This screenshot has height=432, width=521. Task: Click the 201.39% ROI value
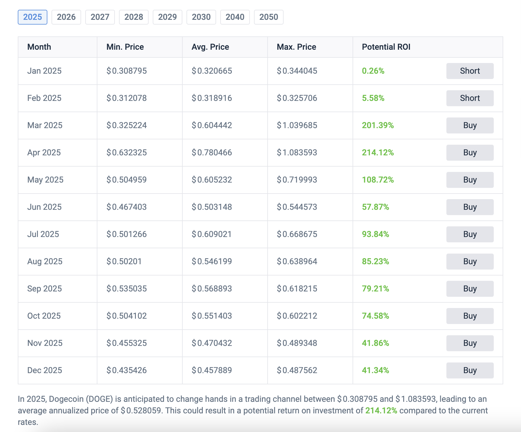point(378,125)
